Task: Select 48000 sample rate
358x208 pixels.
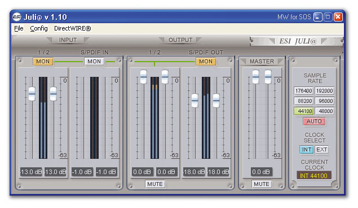Action: point(324,111)
